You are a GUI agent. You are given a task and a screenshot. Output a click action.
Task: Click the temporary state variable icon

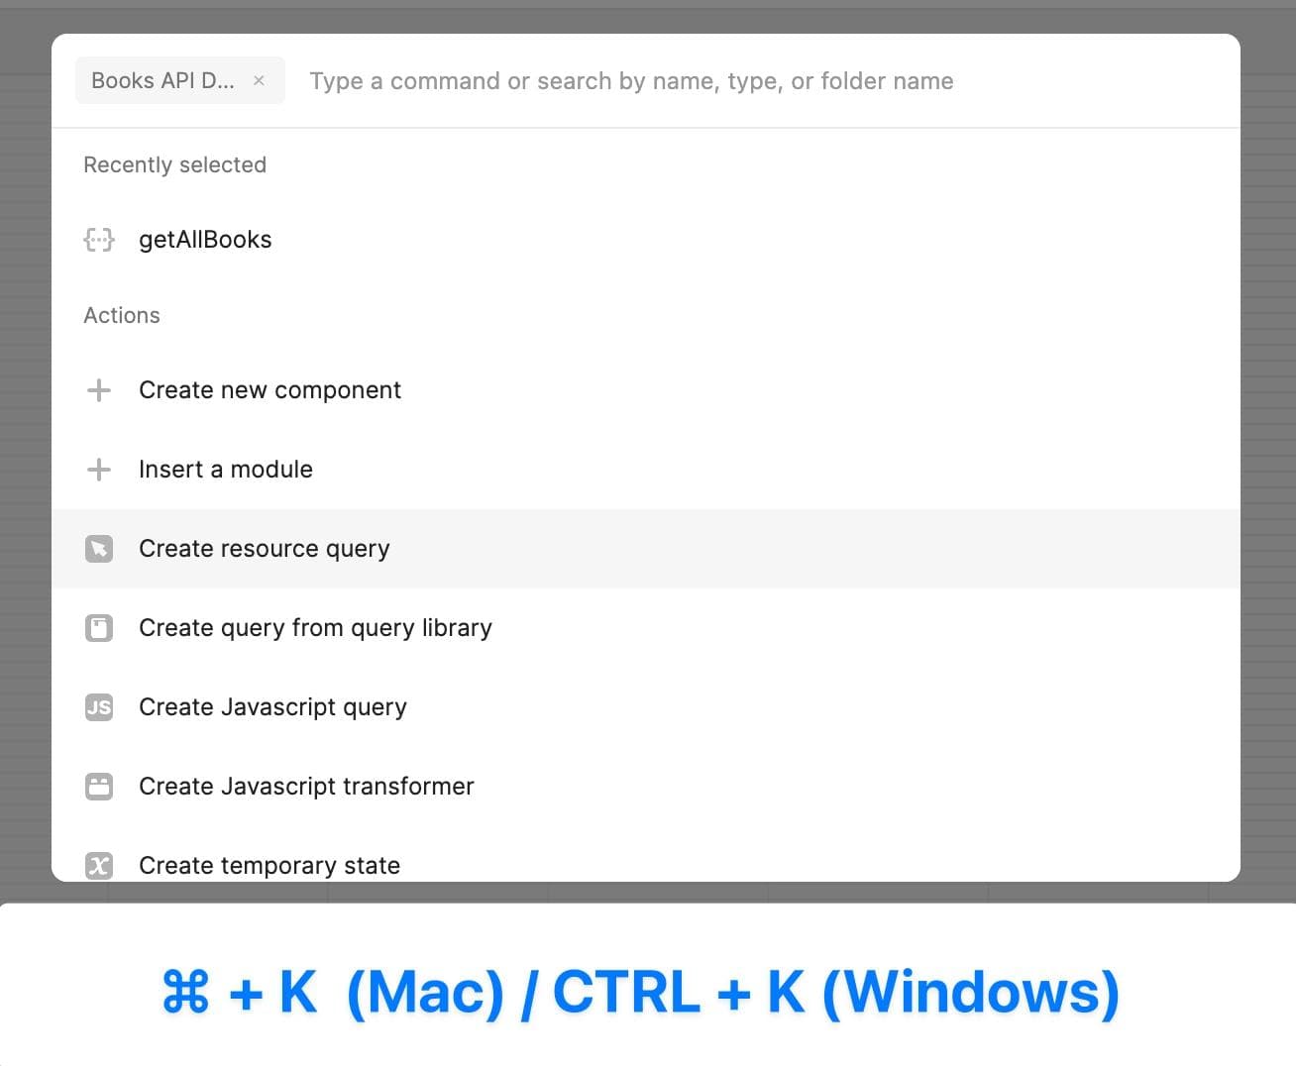(99, 865)
